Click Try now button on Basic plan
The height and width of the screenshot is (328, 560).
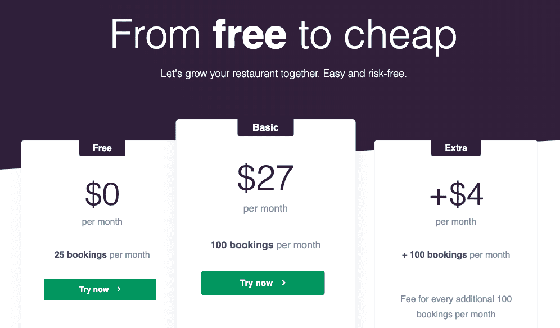[263, 283]
